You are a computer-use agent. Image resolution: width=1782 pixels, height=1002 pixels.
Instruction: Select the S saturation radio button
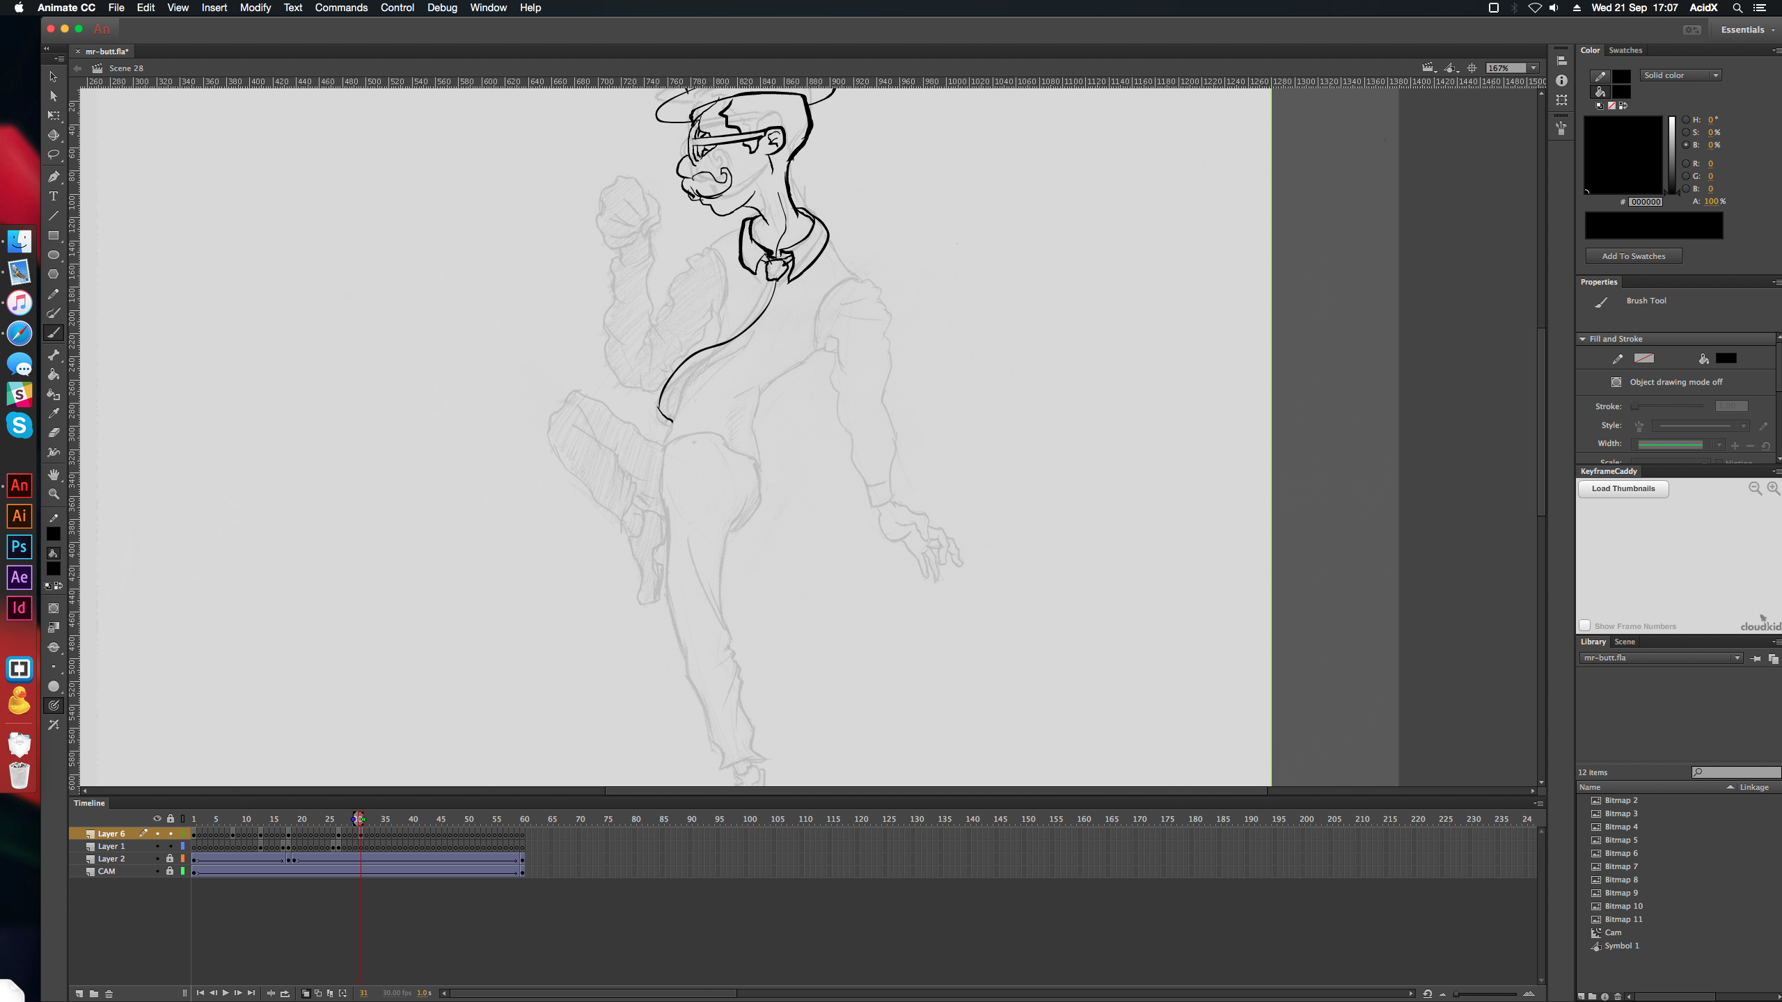[1686, 132]
